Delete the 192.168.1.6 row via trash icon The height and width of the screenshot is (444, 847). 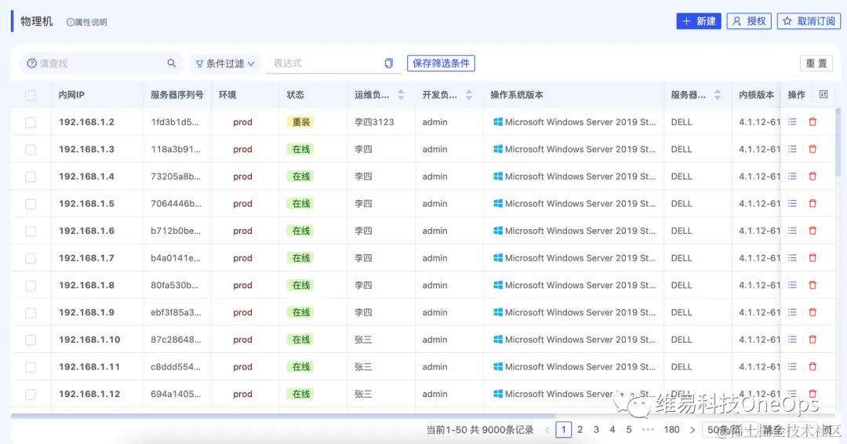(x=812, y=231)
